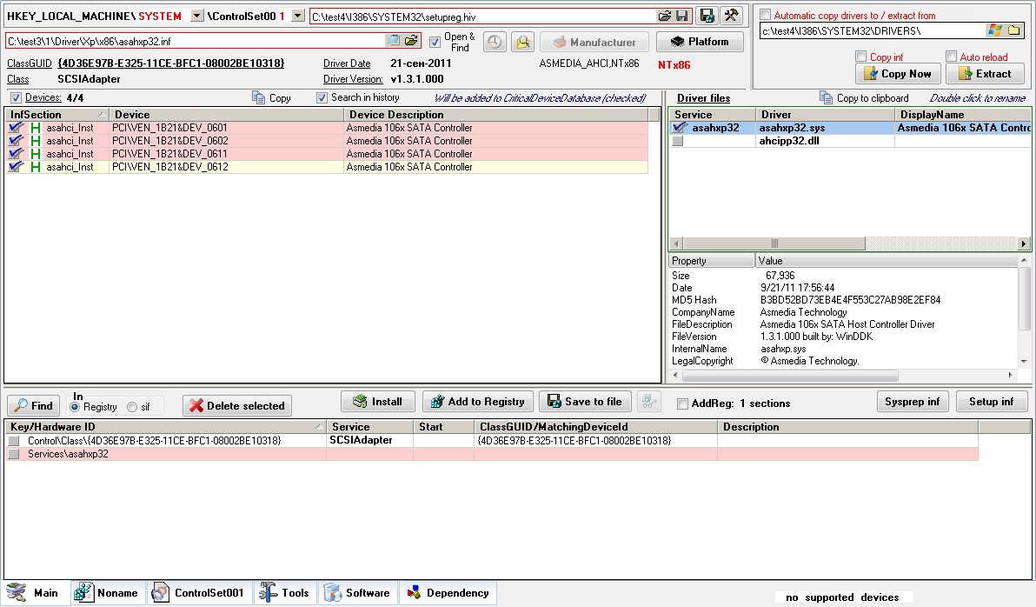1036x607 pixels.
Task: Open the Dependency tab
Action: pos(448,593)
